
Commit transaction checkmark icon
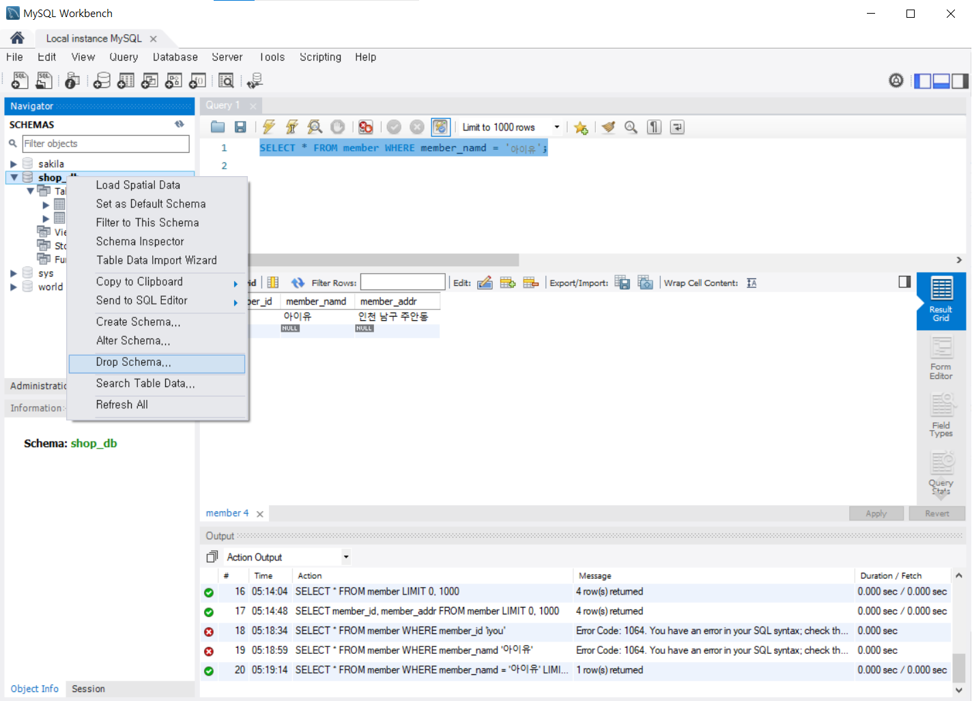coord(394,127)
